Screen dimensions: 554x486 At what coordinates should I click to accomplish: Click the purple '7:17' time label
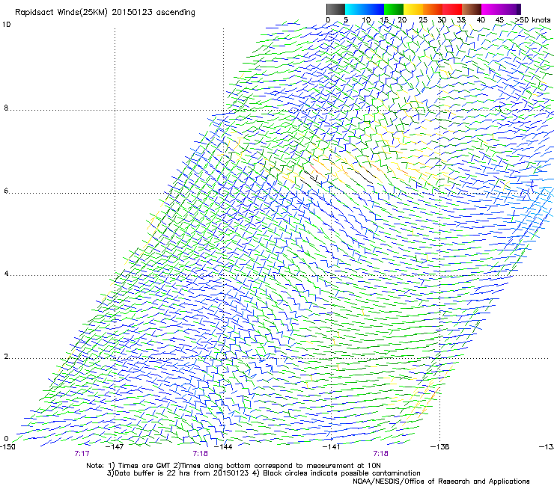[x=82, y=454]
